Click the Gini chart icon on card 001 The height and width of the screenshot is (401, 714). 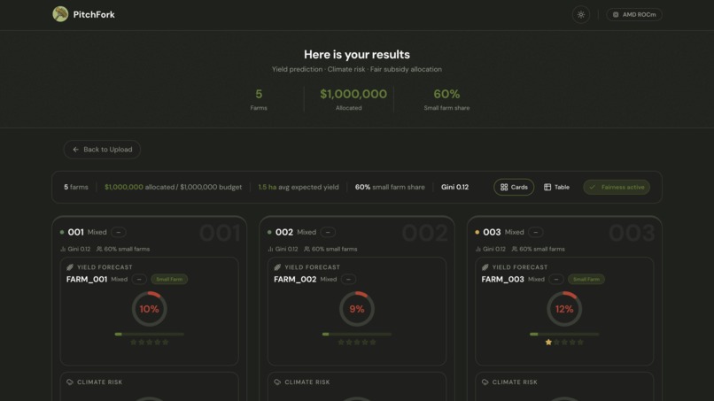pos(63,249)
